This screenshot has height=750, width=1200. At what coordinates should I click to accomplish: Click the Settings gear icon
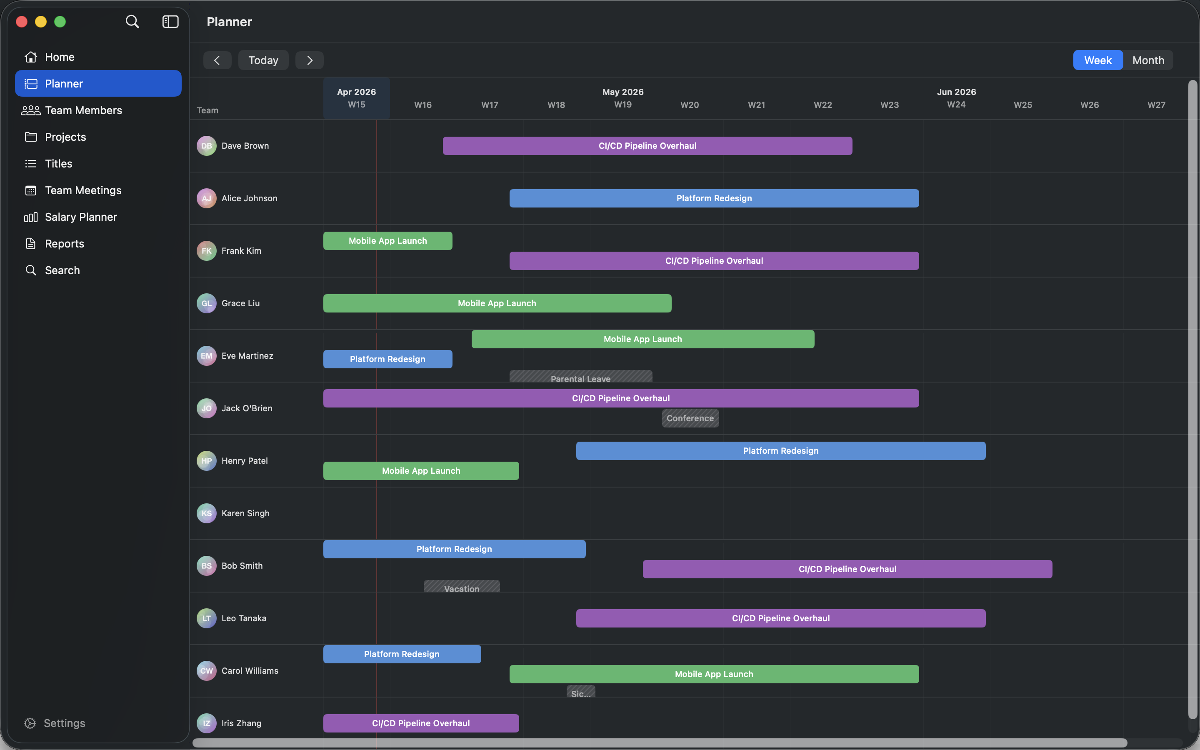[30, 723]
